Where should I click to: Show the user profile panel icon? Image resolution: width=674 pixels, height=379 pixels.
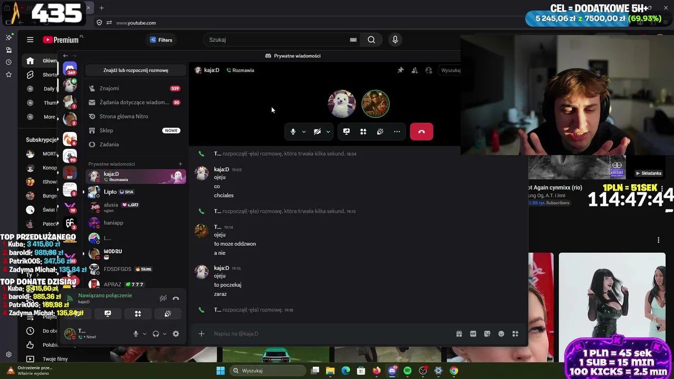coord(429,70)
